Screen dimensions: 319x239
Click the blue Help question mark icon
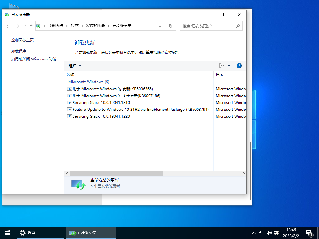239,66
